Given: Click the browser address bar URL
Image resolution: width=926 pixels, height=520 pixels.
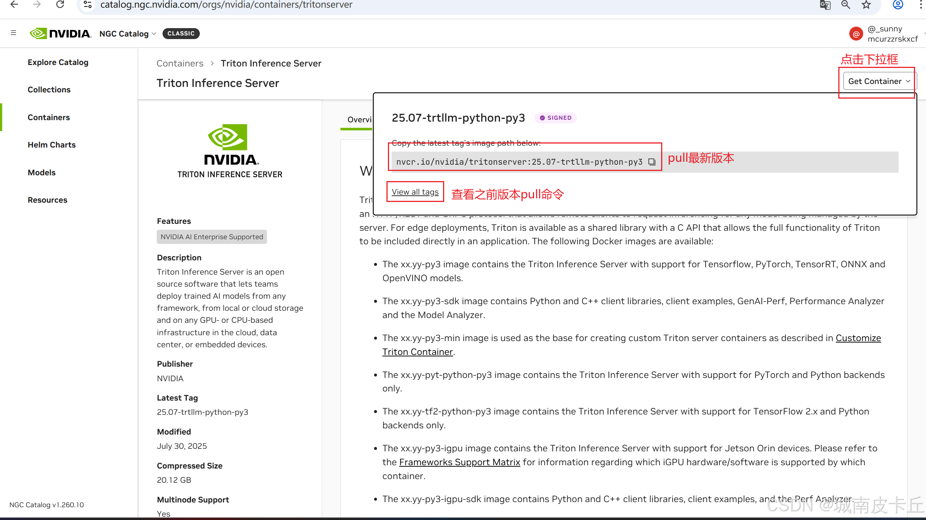Looking at the screenshot, I should (226, 5).
